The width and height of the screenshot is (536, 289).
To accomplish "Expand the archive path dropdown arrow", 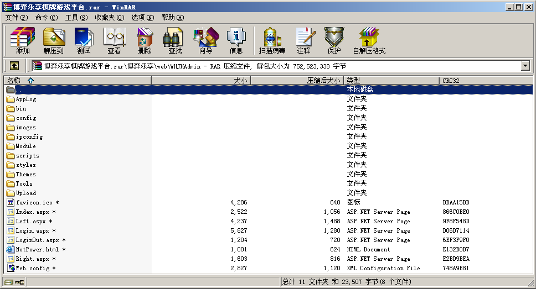I will (x=525, y=66).
